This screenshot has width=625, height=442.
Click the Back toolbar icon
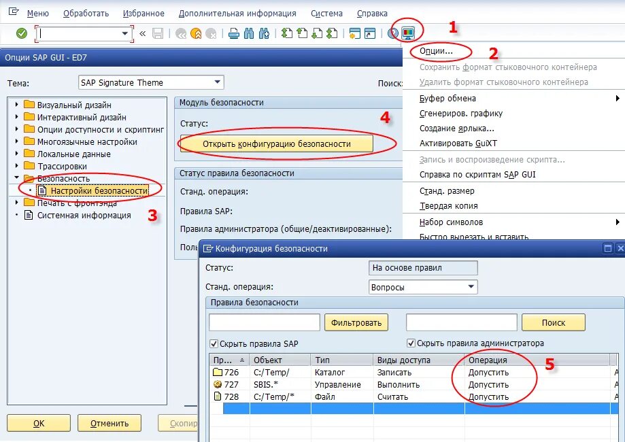click(x=181, y=34)
